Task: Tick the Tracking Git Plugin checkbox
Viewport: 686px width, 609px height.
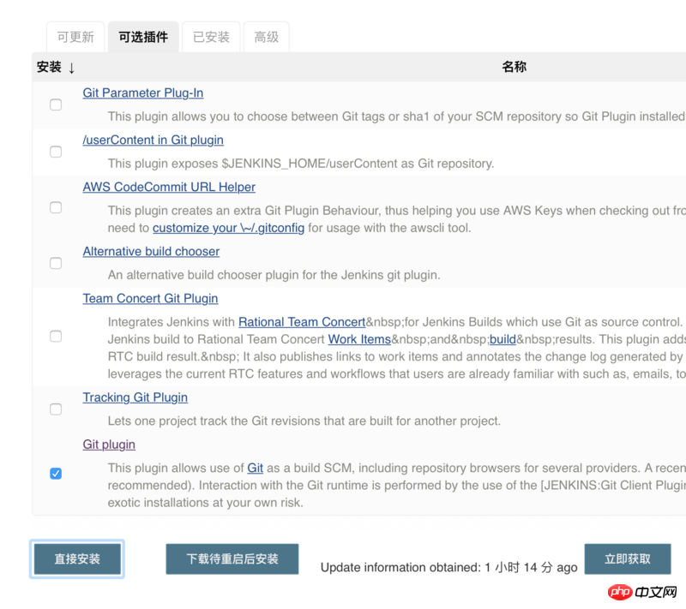Action: [x=56, y=409]
